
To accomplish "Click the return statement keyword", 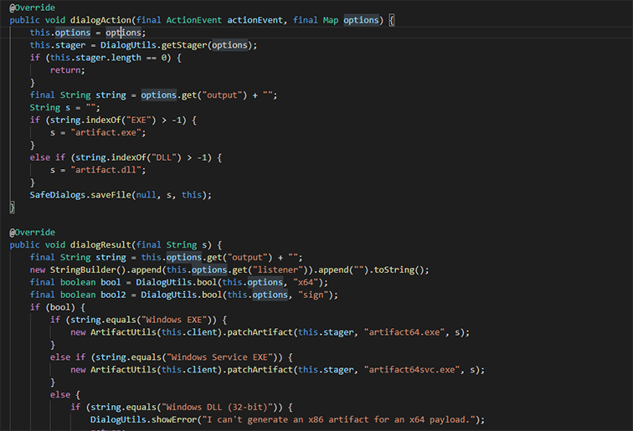I will click(65, 70).
